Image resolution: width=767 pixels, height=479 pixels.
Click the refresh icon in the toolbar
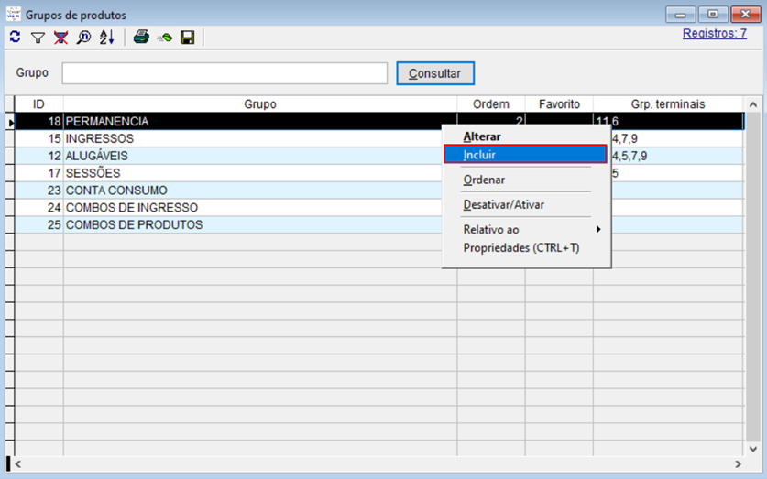[x=15, y=38]
